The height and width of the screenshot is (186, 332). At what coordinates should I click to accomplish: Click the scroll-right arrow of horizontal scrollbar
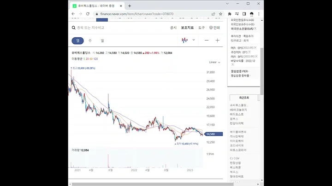tap(258, 184)
